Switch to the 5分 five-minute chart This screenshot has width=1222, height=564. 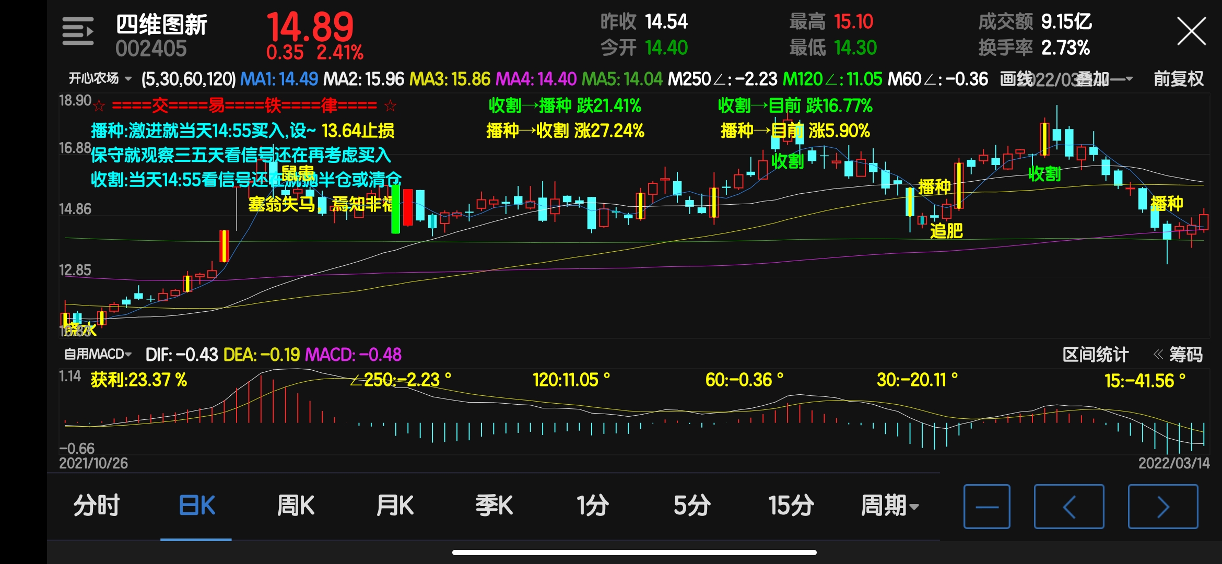pyautogui.click(x=692, y=506)
